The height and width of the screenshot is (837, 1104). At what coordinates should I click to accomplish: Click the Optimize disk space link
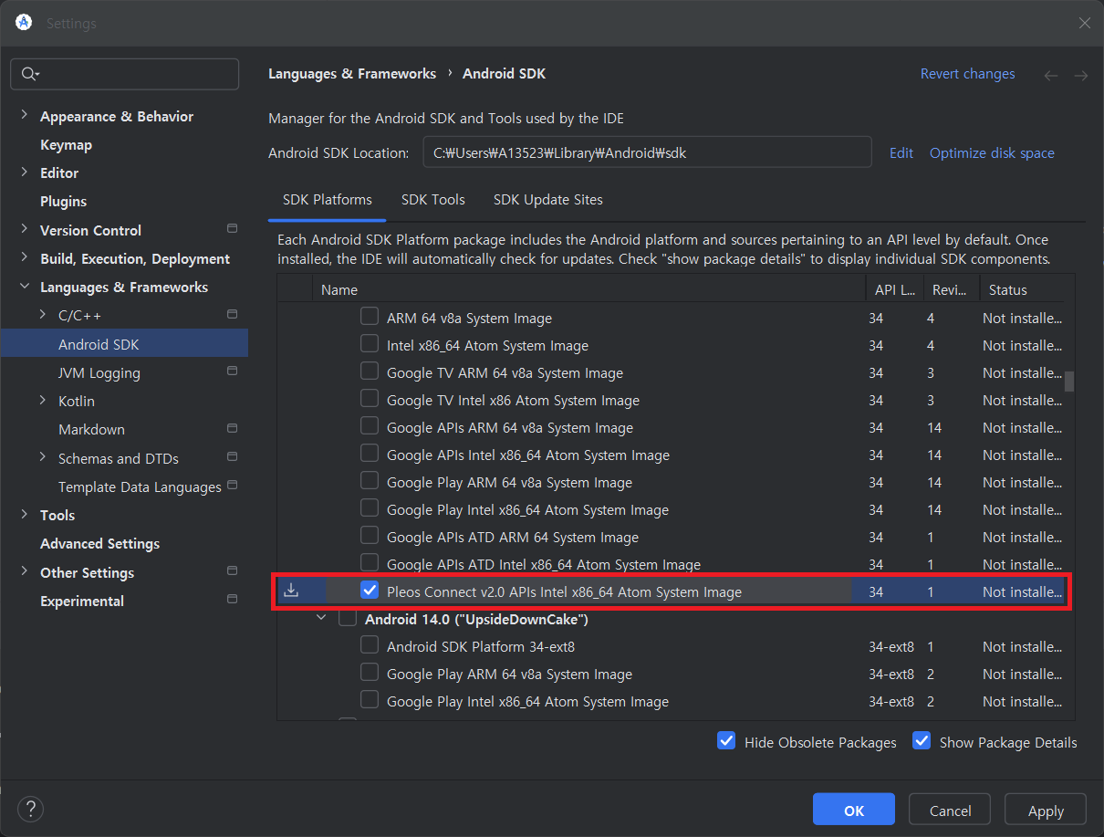point(991,153)
